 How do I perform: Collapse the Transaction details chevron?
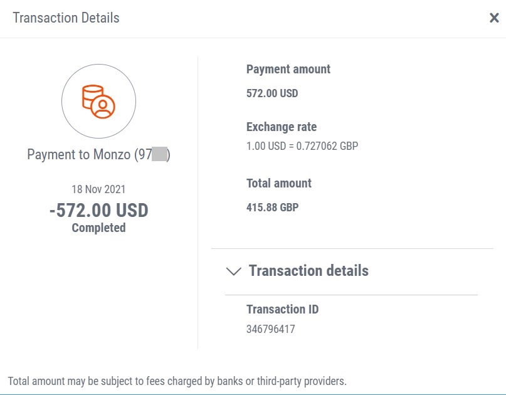click(234, 271)
